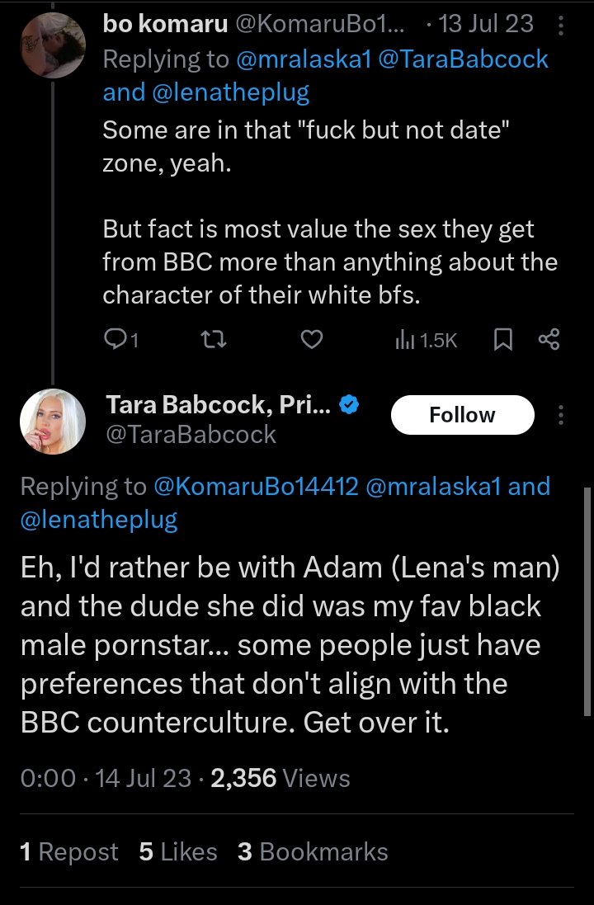The height and width of the screenshot is (905, 594).
Task: Open the @lenatheplug mention in Tara's reply
Action: point(99,519)
